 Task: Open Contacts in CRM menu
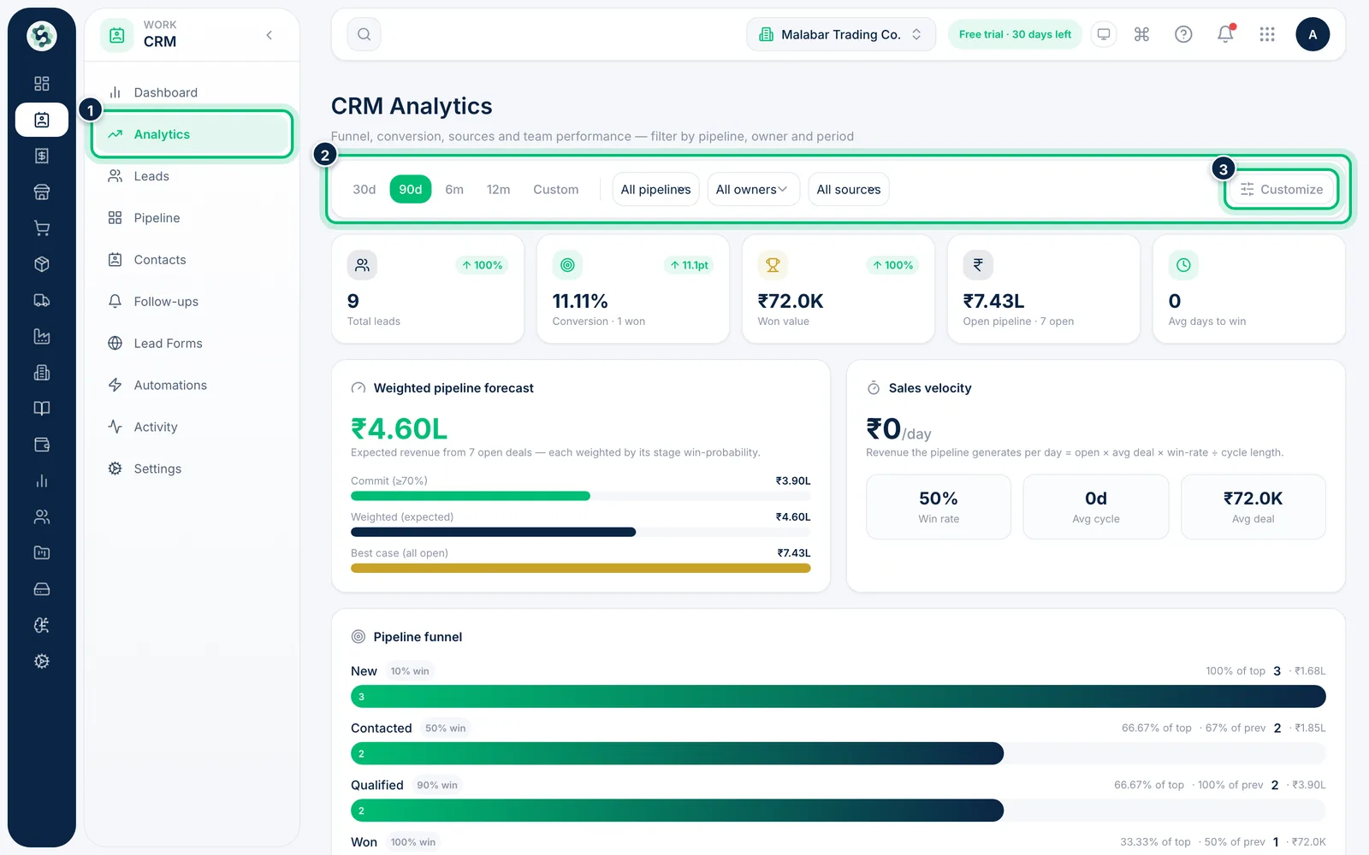pyautogui.click(x=193, y=260)
